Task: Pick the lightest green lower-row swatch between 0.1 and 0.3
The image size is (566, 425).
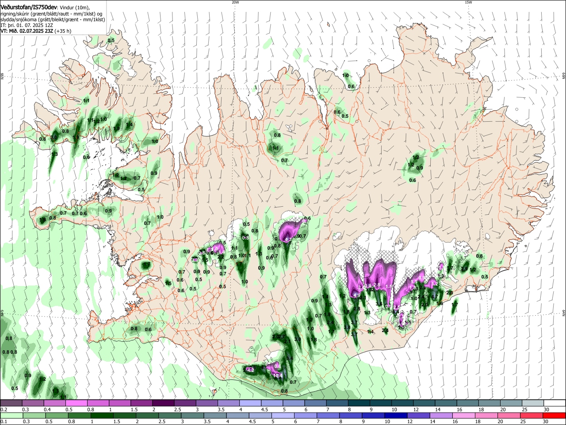Action: [x=11, y=416]
